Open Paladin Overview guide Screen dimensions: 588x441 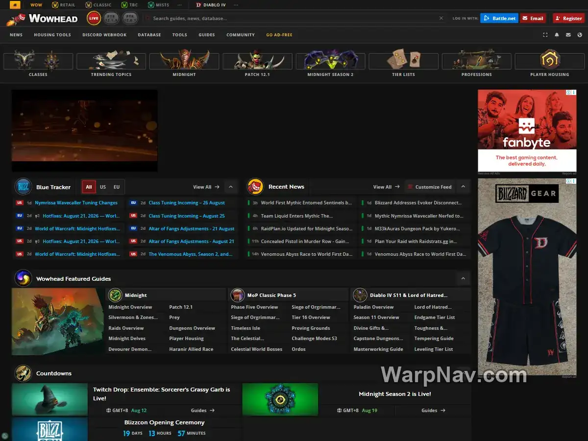[x=373, y=307]
